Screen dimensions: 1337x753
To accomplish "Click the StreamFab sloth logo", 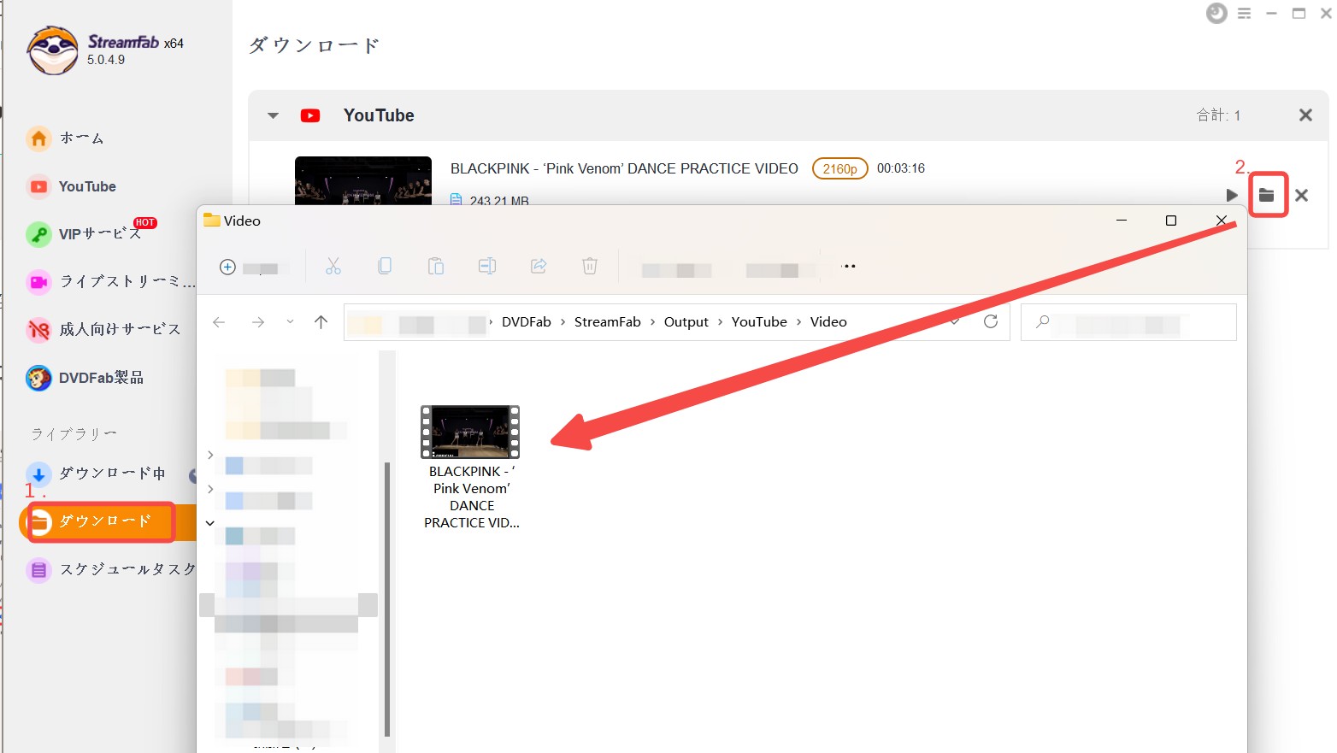I will point(52,50).
